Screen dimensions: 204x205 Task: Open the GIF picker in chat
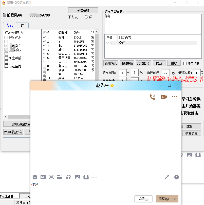click(x=43, y=177)
